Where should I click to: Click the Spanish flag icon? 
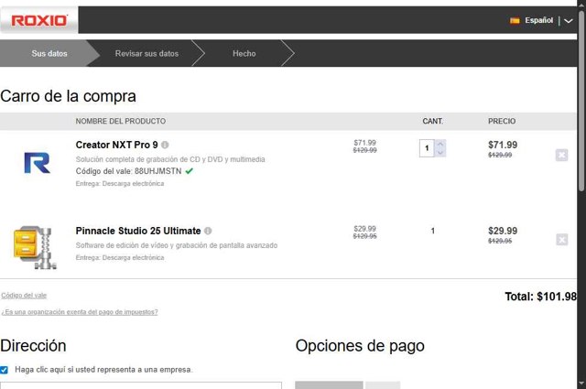pyautogui.click(x=515, y=20)
